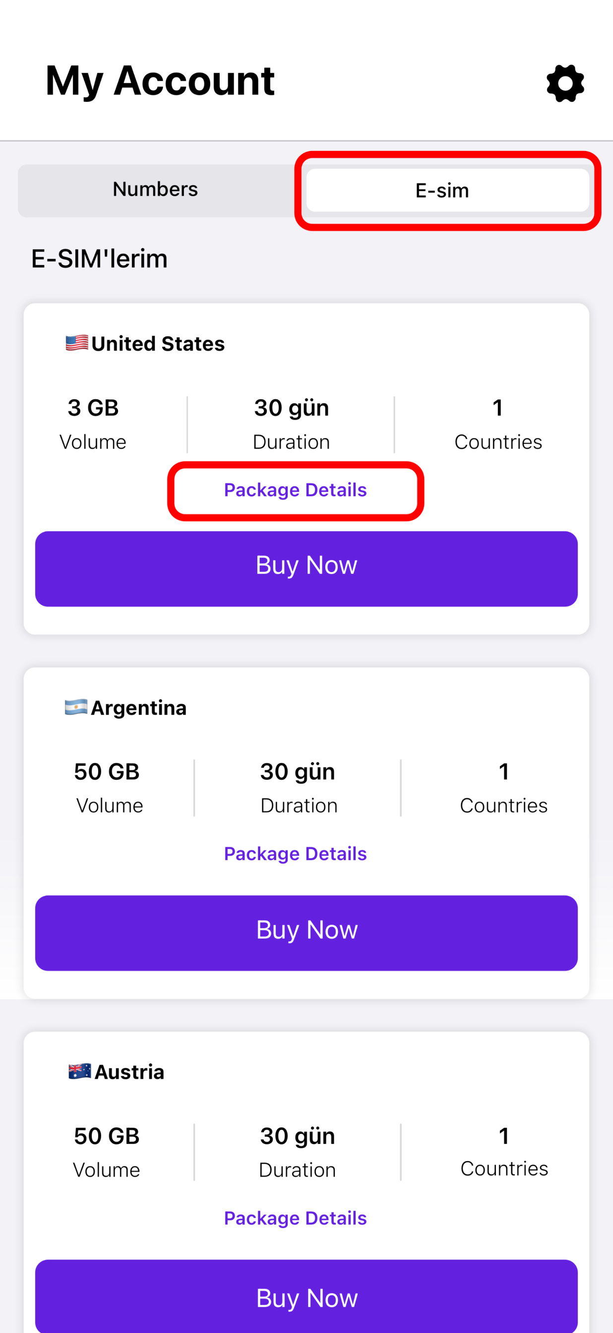Tap the E-SIM'lerim section heading
This screenshot has height=1333, width=613.
pos(100,259)
